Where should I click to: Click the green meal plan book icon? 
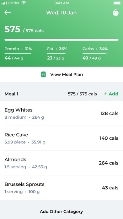tap(44, 75)
